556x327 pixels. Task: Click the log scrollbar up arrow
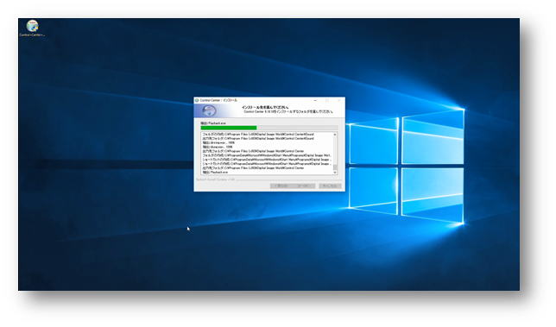335,135
